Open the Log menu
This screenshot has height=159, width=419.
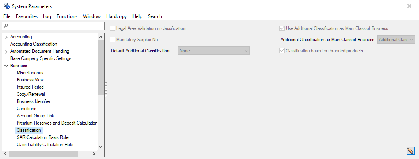47,16
